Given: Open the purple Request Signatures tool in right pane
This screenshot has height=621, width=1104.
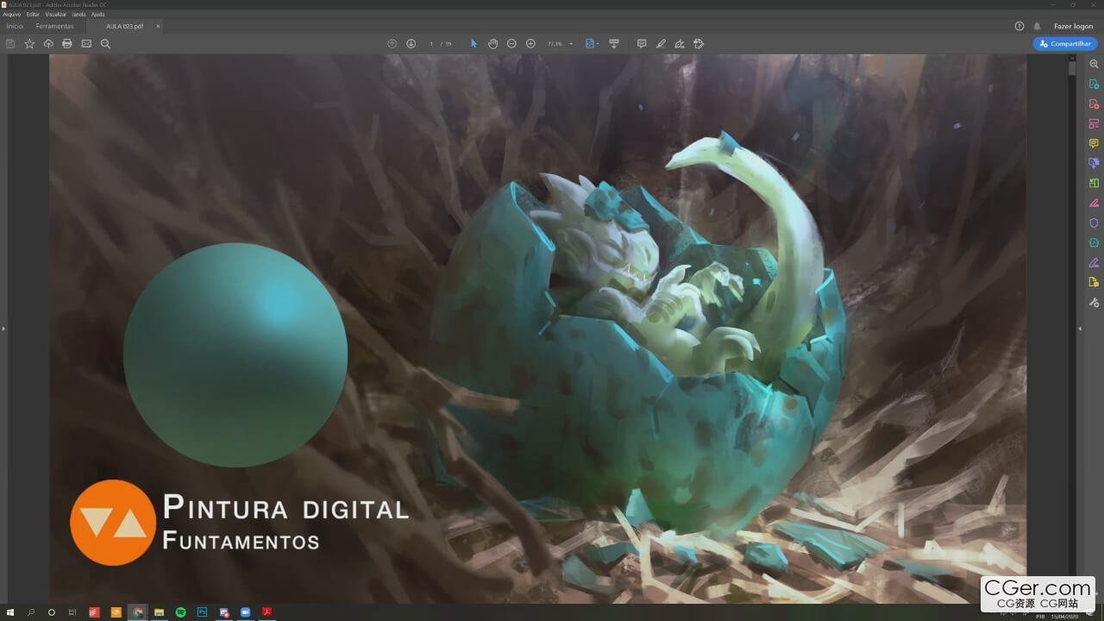Looking at the screenshot, I should click(x=1094, y=263).
